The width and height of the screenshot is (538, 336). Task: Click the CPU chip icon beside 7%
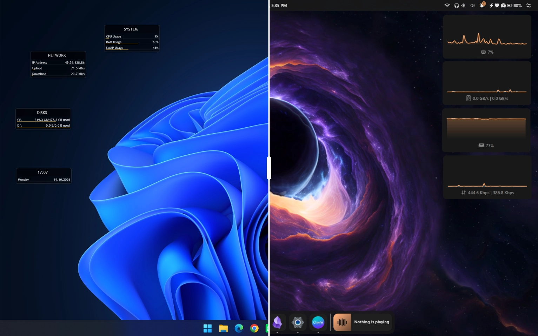point(483,52)
